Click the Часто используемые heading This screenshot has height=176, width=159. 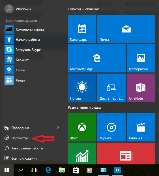click(x=21, y=21)
